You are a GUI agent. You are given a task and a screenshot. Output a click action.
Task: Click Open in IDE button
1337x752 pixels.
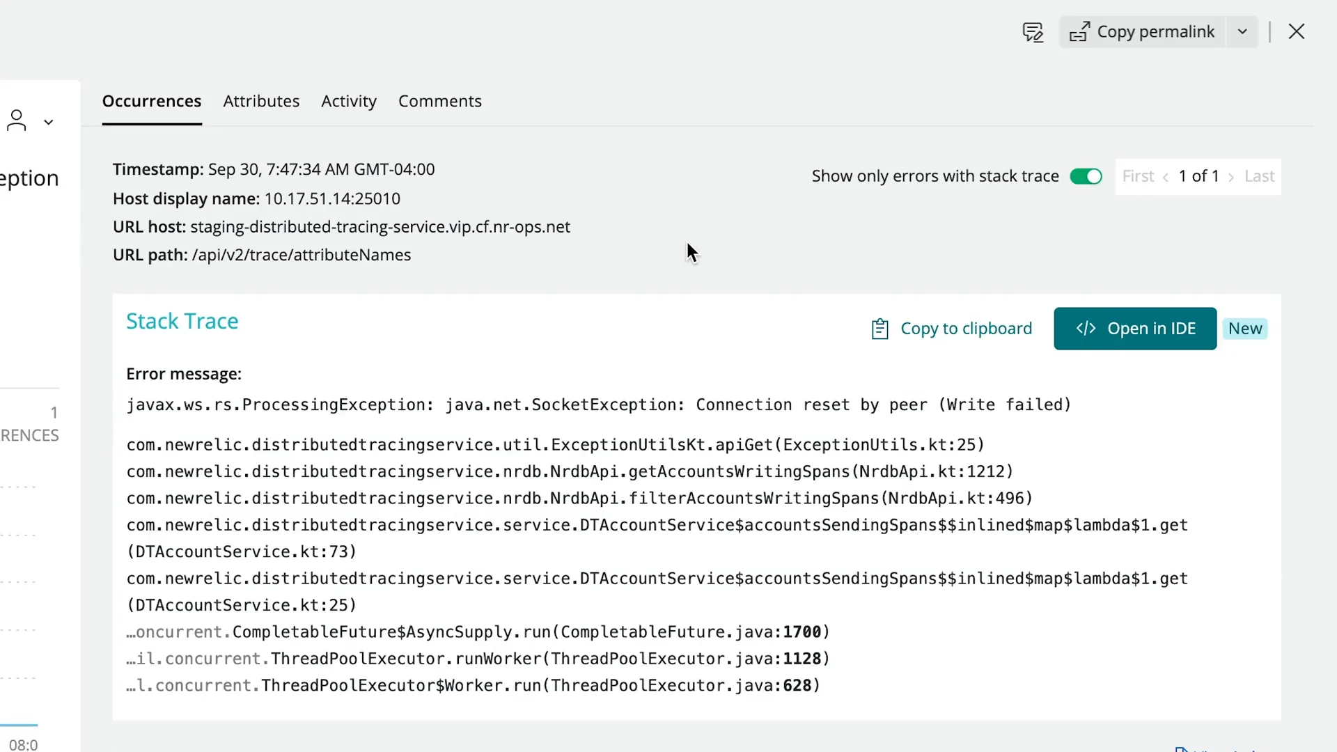click(1135, 328)
